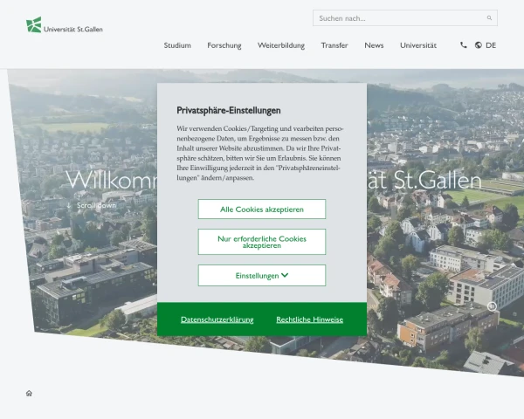Expand the Einstellungen cookie settings
524x419 pixels.
(x=262, y=275)
